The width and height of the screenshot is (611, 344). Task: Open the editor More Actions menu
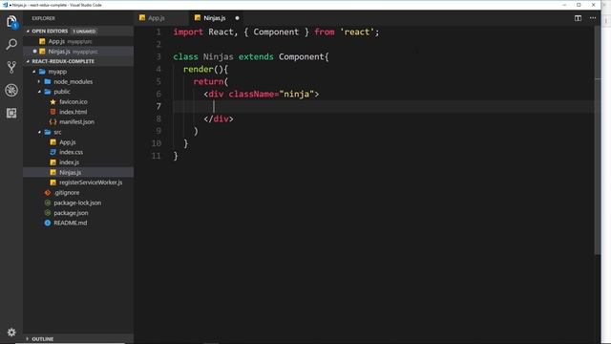[593, 18]
